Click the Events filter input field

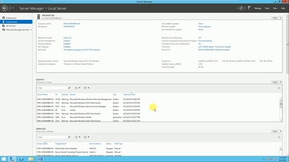click(x=52, y=88)
